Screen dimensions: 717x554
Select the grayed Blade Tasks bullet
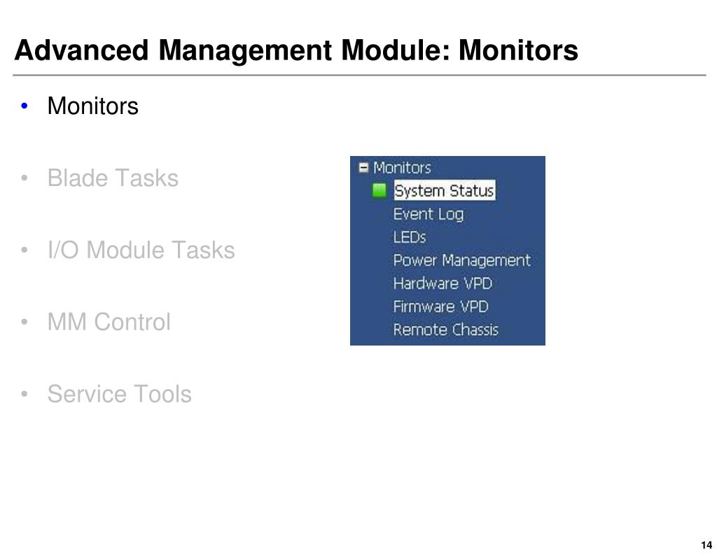[x=113, y=178]
